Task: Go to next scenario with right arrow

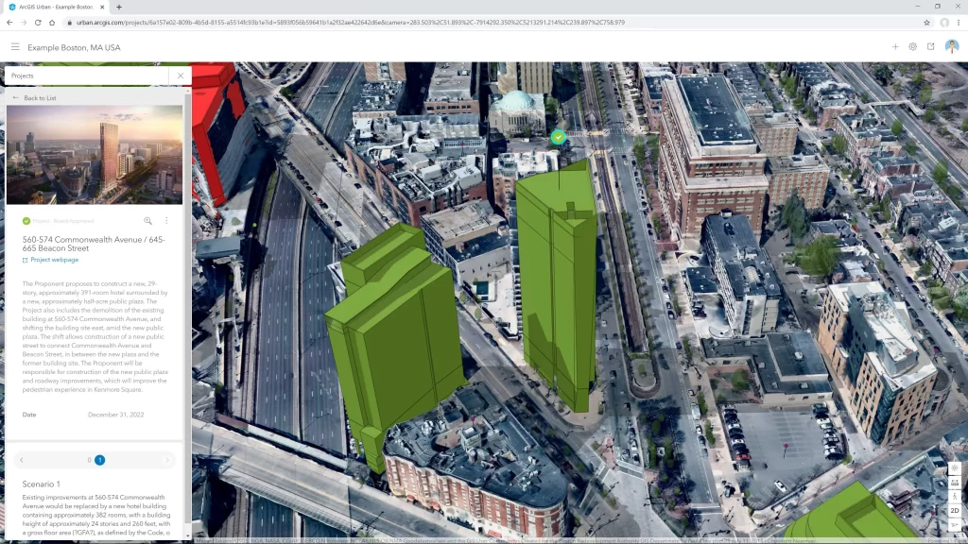Action: [x=167, y=460]
